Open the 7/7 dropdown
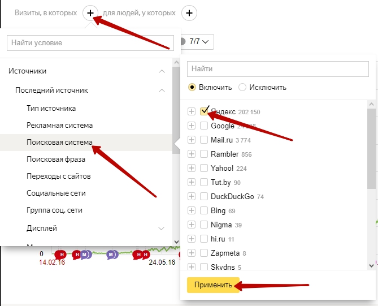This screenshot has height=306, width=378. pos(197,42)
